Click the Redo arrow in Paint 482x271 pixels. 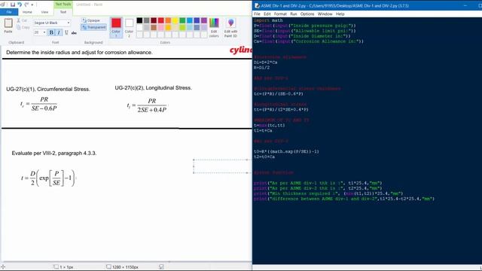[26, 5]
